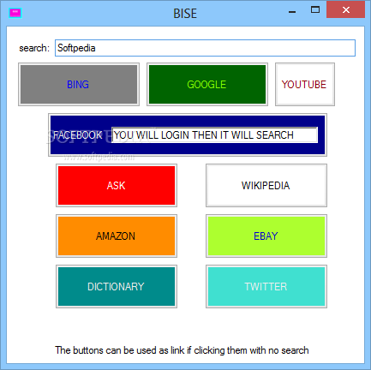Close the BISE window
Screen dimensions: 371x370
click(x=346, y=10)
